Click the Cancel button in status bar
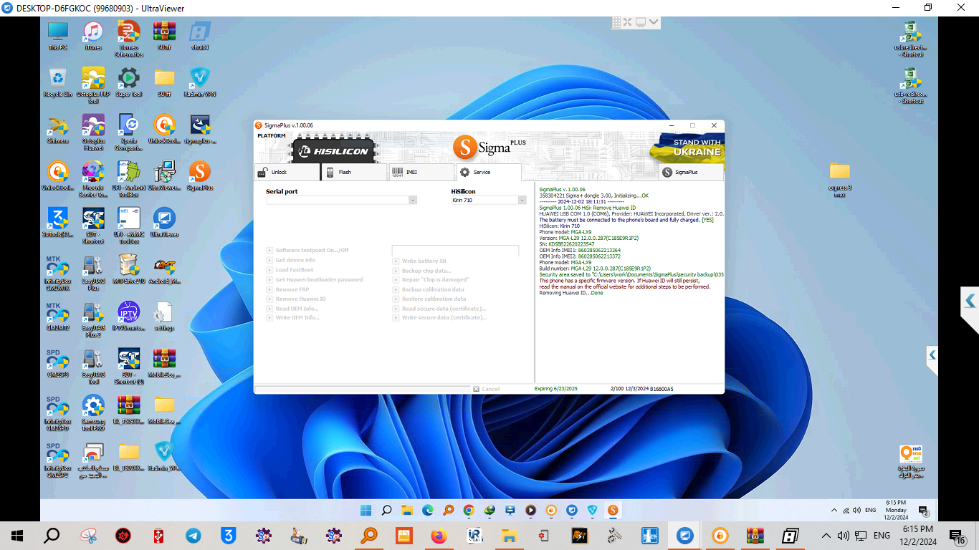The height and width of the screenshot is (550, 979). point(487,389)
